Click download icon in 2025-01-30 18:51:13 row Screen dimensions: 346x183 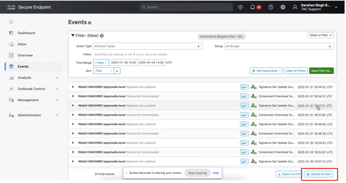pos(253,162)
